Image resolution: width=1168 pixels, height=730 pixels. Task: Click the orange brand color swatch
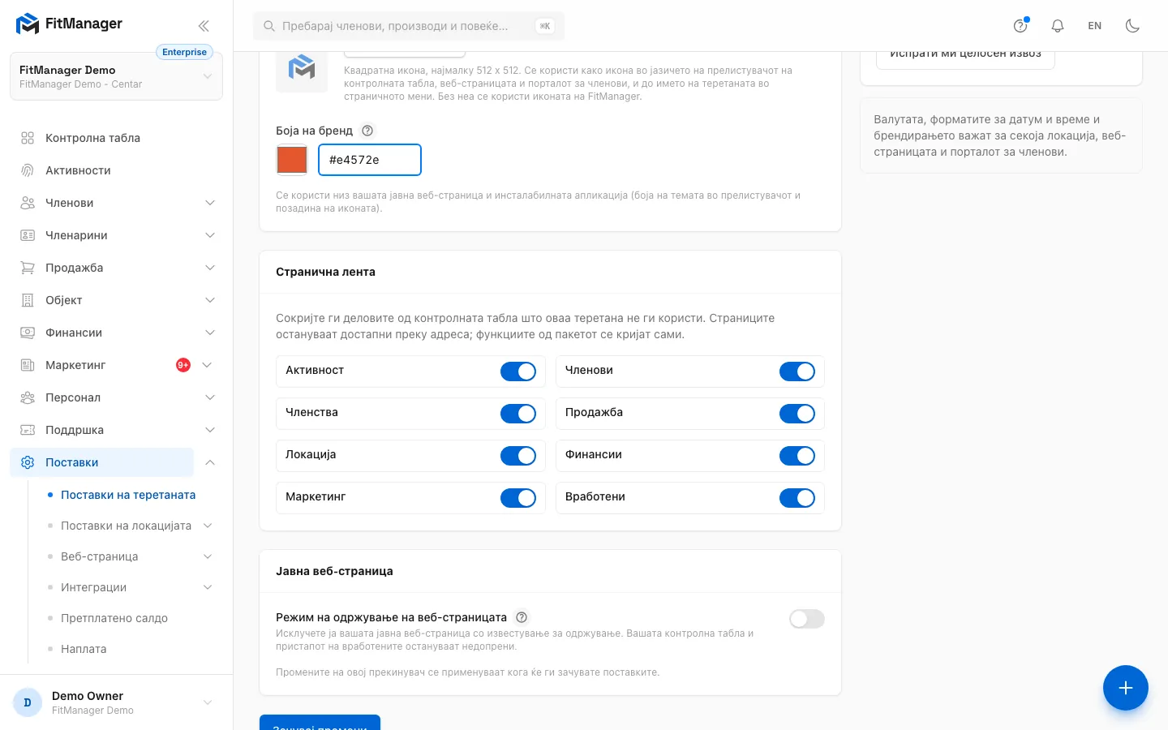[x=292, y=160]
